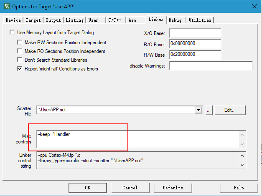The width and height of the screenshot is (262, 196).
Task: Select the Linker tab
Action: click(156, 20)
